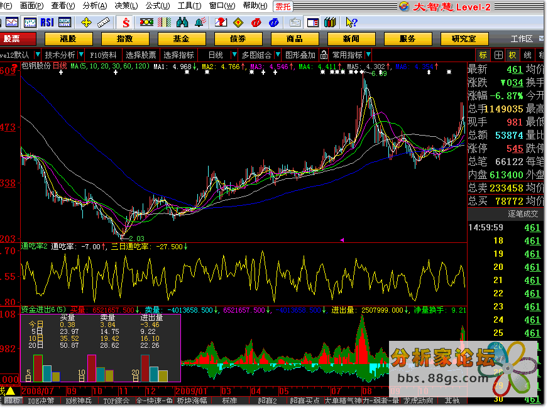Expand the 技术分析 dropdown arrow
Screen dimensions: 548x408
[x=82, y=55]
